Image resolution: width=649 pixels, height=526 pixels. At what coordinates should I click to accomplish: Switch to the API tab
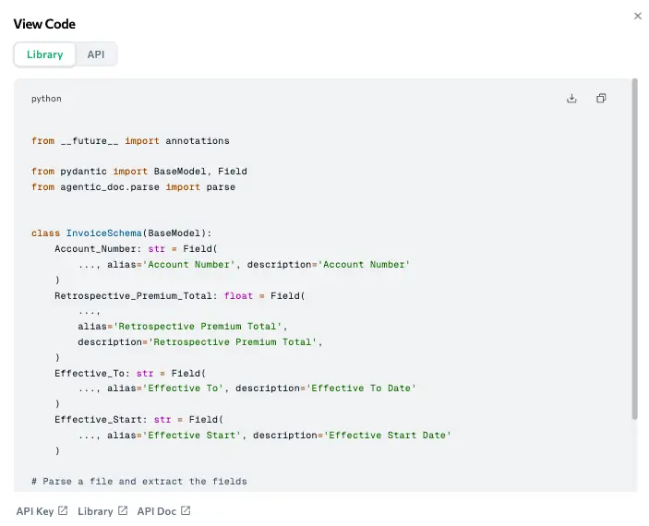pyautogui.click(x=96, y=54)
